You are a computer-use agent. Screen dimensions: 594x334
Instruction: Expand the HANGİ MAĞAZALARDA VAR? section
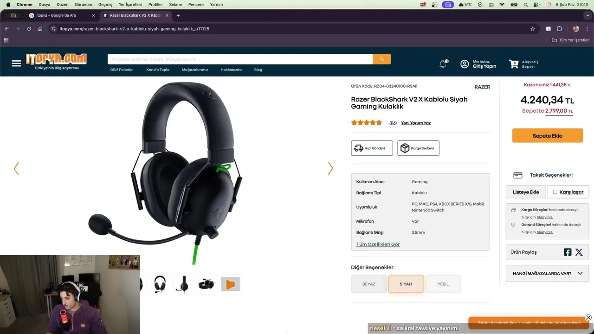click(x=547, y=273)
